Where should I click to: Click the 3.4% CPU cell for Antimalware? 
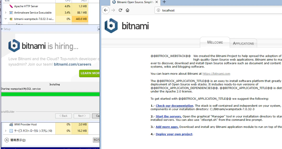coord(63,13)
